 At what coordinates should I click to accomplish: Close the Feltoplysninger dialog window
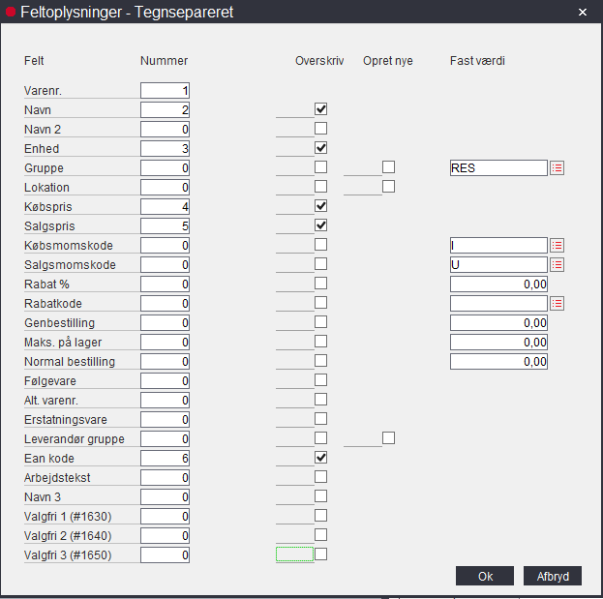pos(583,13)
